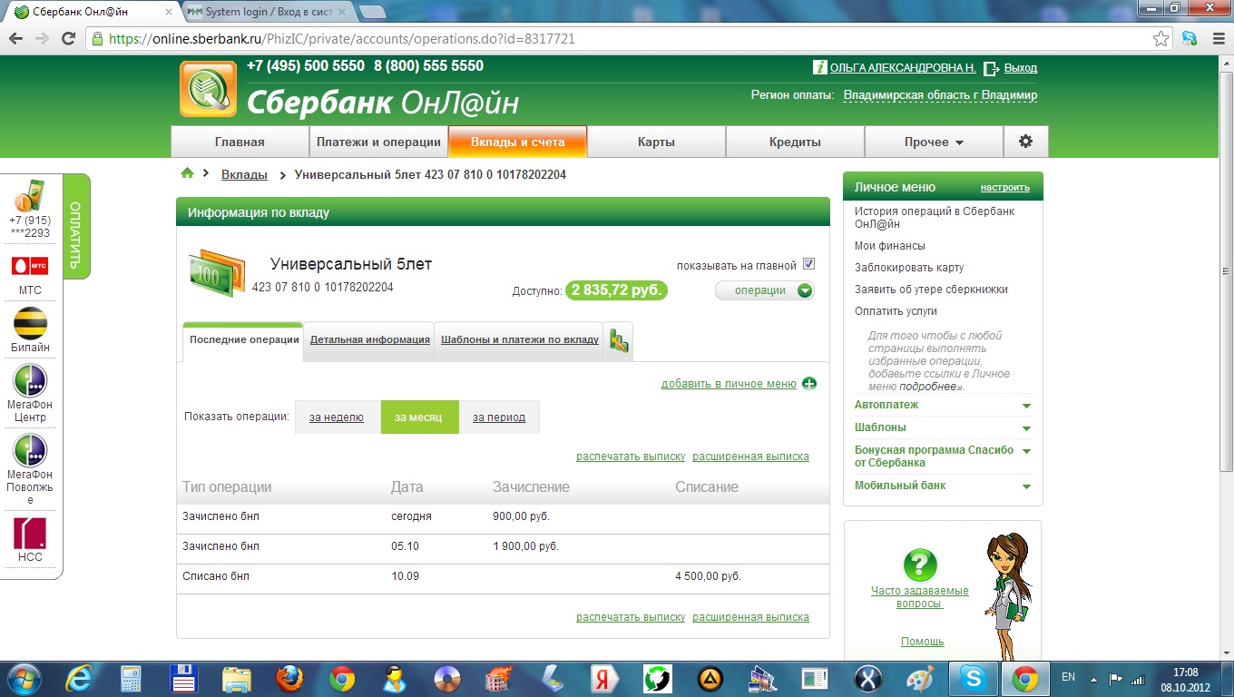The image size is (1234, 697).
Task: Open the операции dropdown button
Action: pos(765,290)
